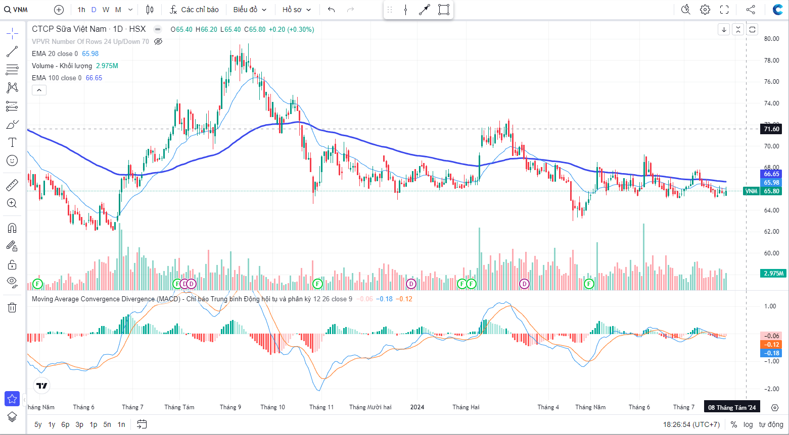Open go to date calendar icon

pyautogui.click(x=142, y=424)
